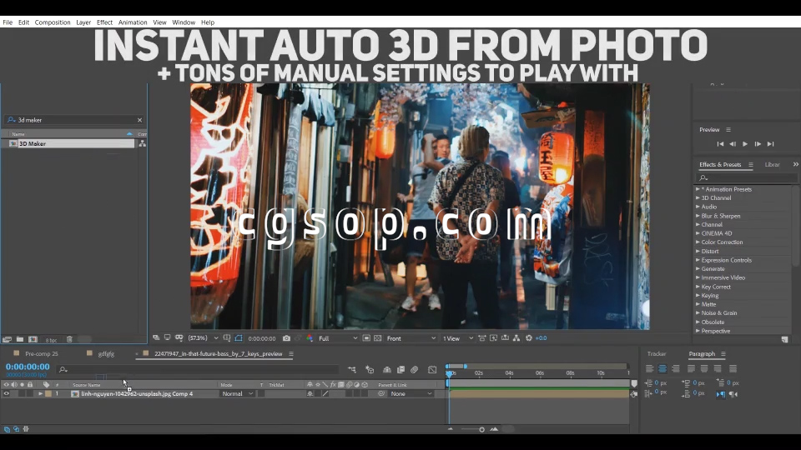The height and width of the screenshot is (450, 801).
Task: Create a new folder in Project panel
Action: (19, 339)
